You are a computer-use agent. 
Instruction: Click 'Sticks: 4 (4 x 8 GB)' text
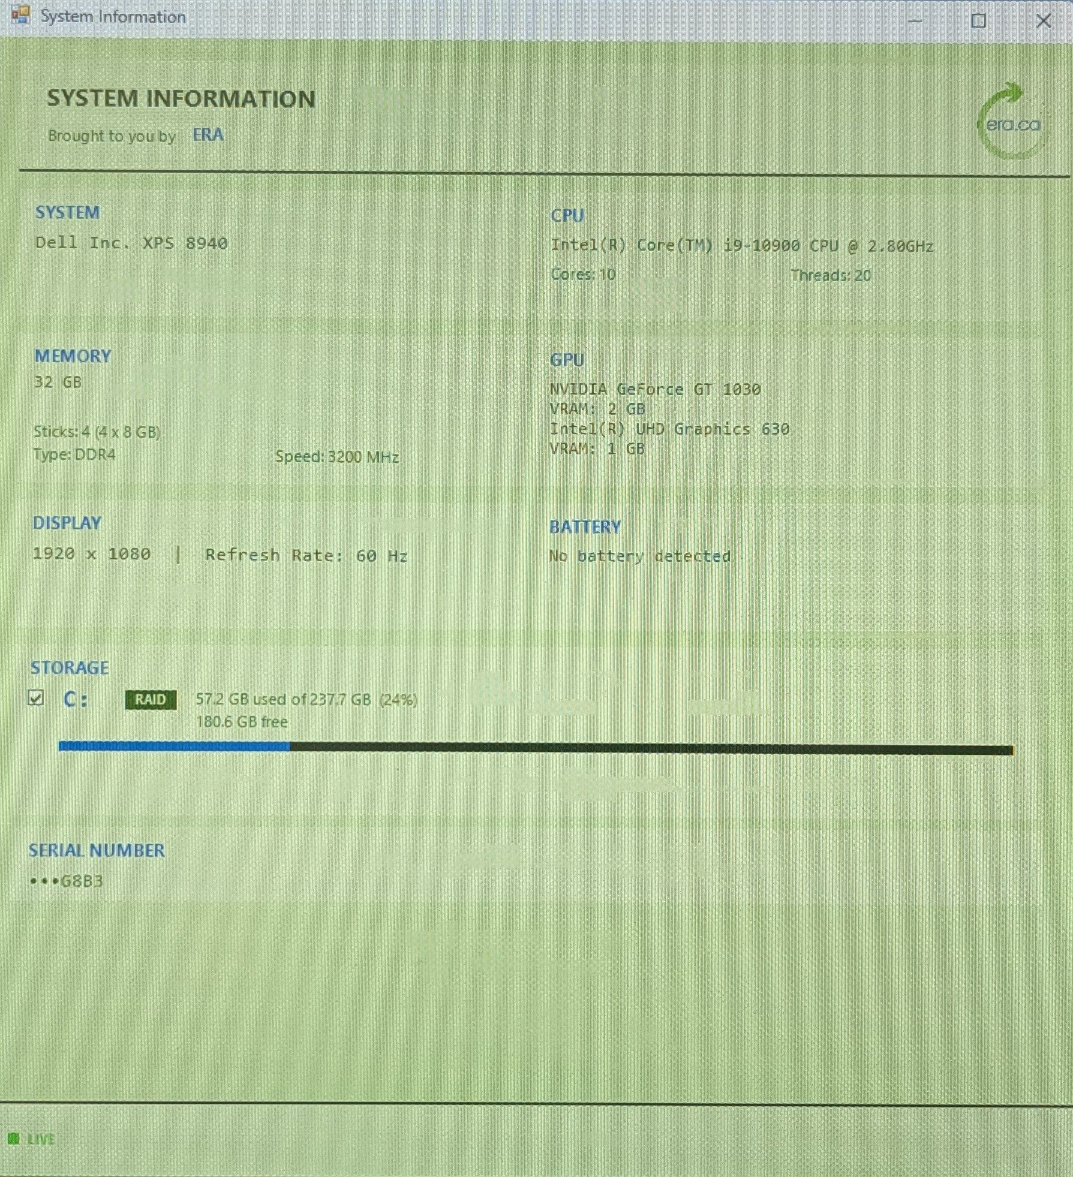(97, 432)
